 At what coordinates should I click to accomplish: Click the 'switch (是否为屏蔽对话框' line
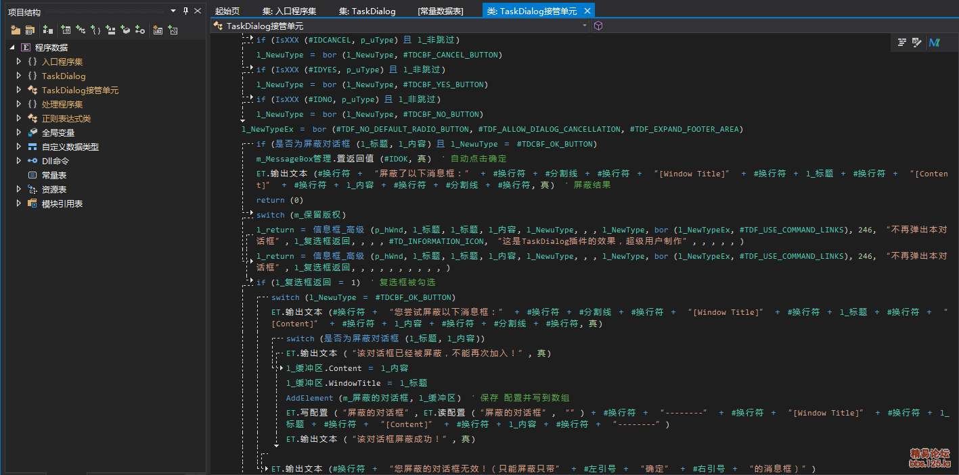tap(385, 339)
